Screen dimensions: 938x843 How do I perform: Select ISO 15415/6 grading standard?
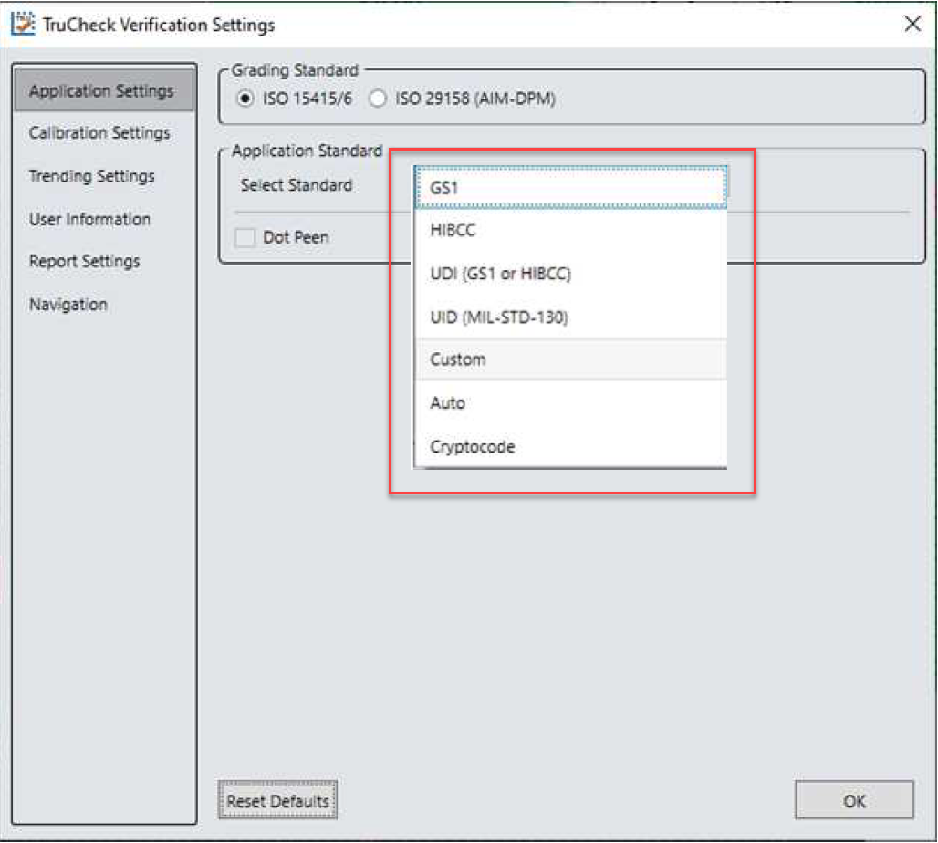(x=245, y=99)
